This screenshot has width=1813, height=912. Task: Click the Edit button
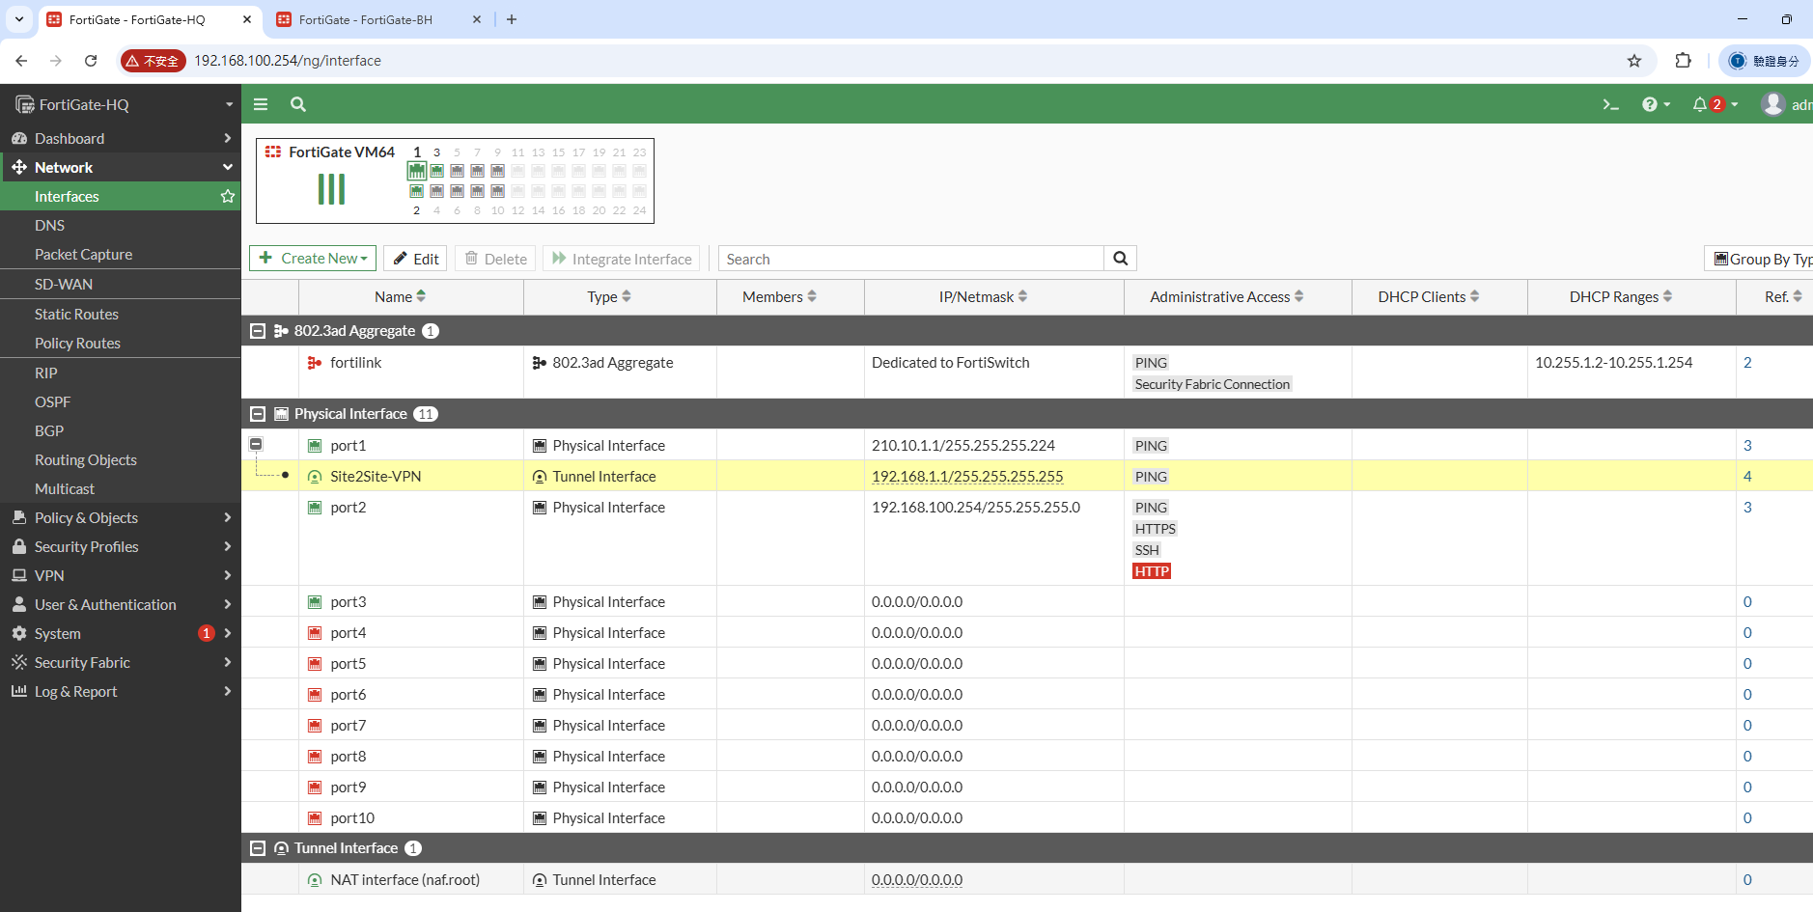(x=415, y=259)
